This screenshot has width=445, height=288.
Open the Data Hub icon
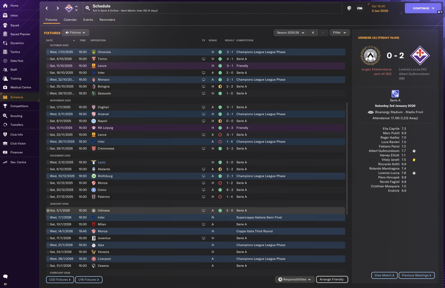pyautogui.click(x=5, y=61)
